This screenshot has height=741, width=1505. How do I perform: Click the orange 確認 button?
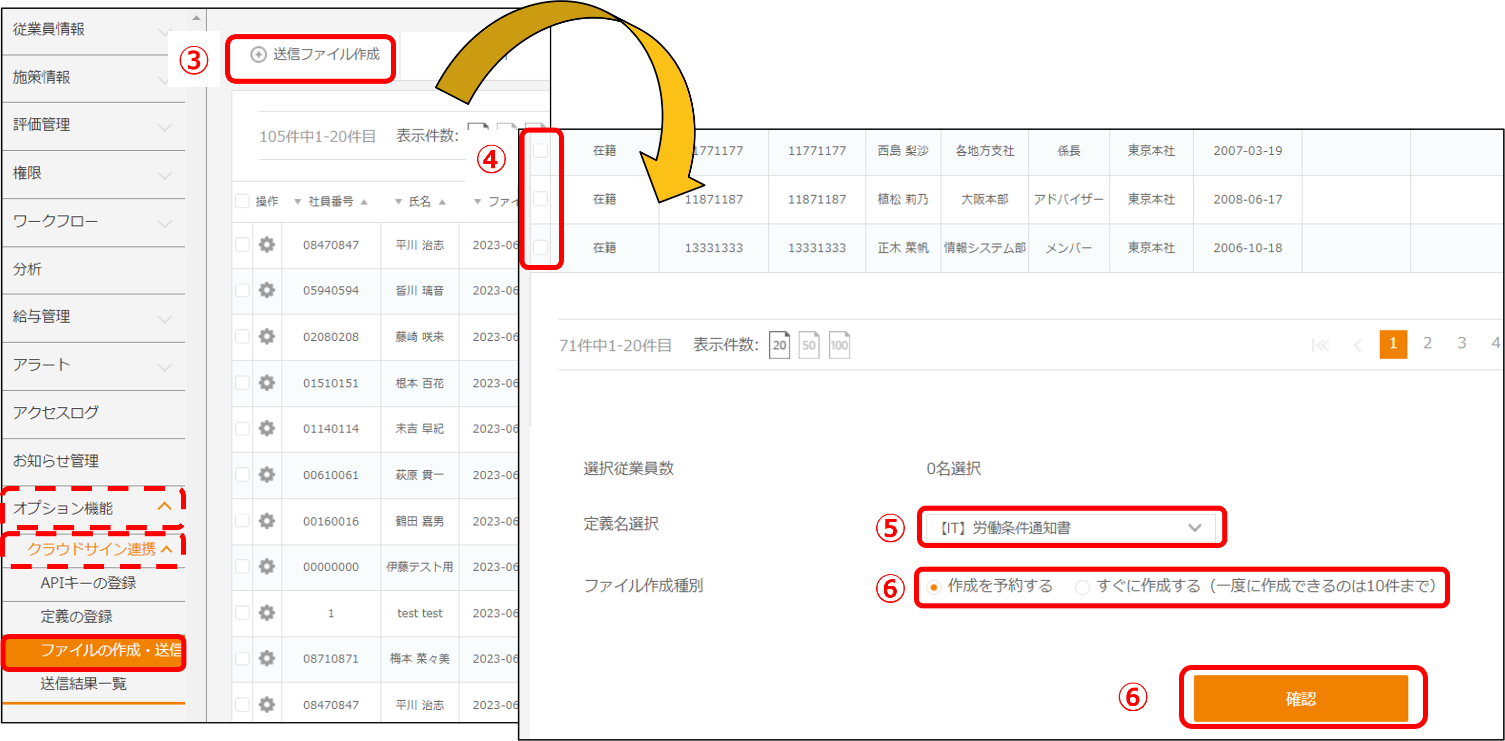pos(1300,698)
